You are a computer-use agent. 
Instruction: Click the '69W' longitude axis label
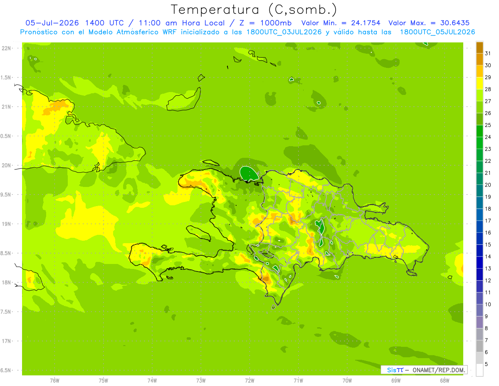click(396, 381)
